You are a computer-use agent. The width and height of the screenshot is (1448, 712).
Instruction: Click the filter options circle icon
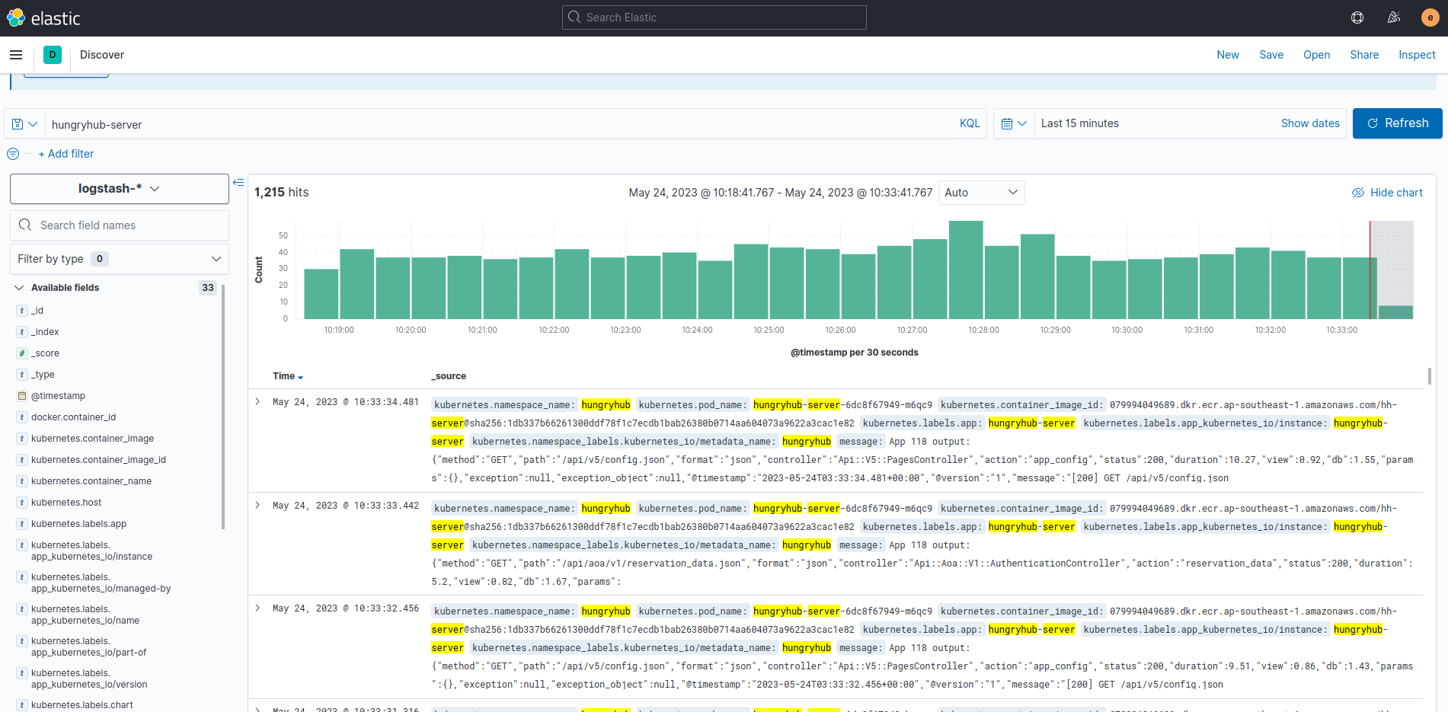(13, 154)
